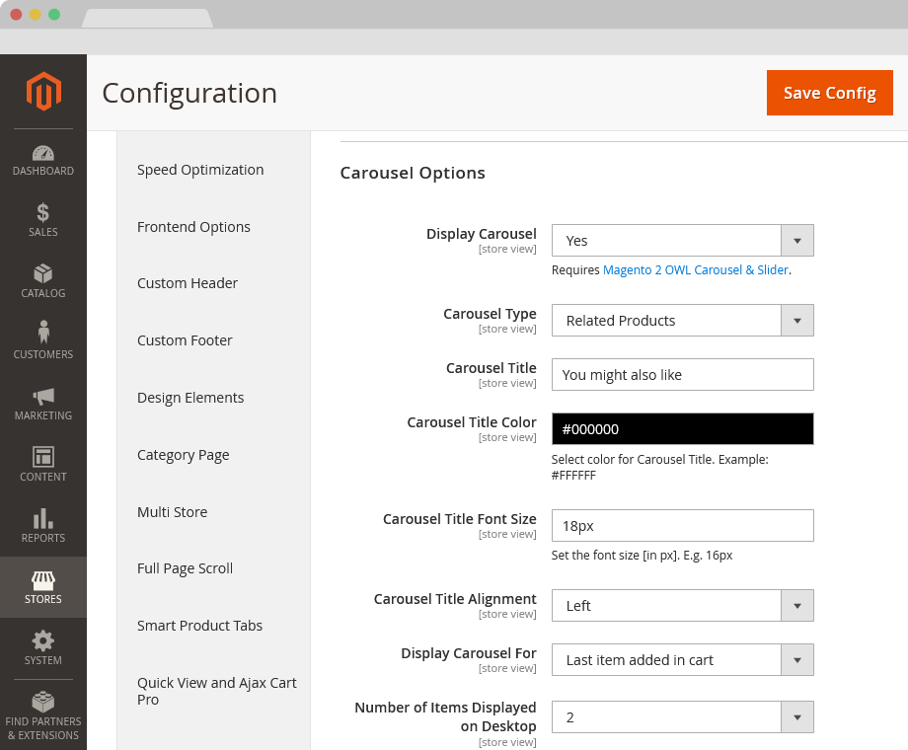
Task: Switch to the Frontend Options section
Action: tap(193, 226)
